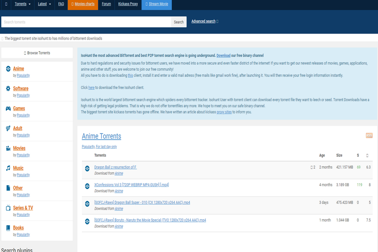Click the icon beside Dragon Ball z resurrection
This screenshot has width=378, height=252.
87,168
